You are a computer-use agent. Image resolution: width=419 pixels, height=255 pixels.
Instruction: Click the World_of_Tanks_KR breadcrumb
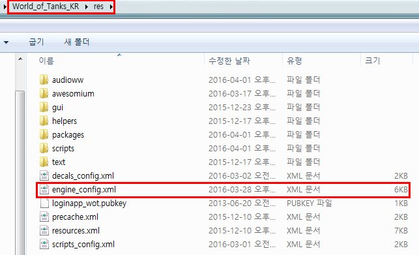pos(46,7)
